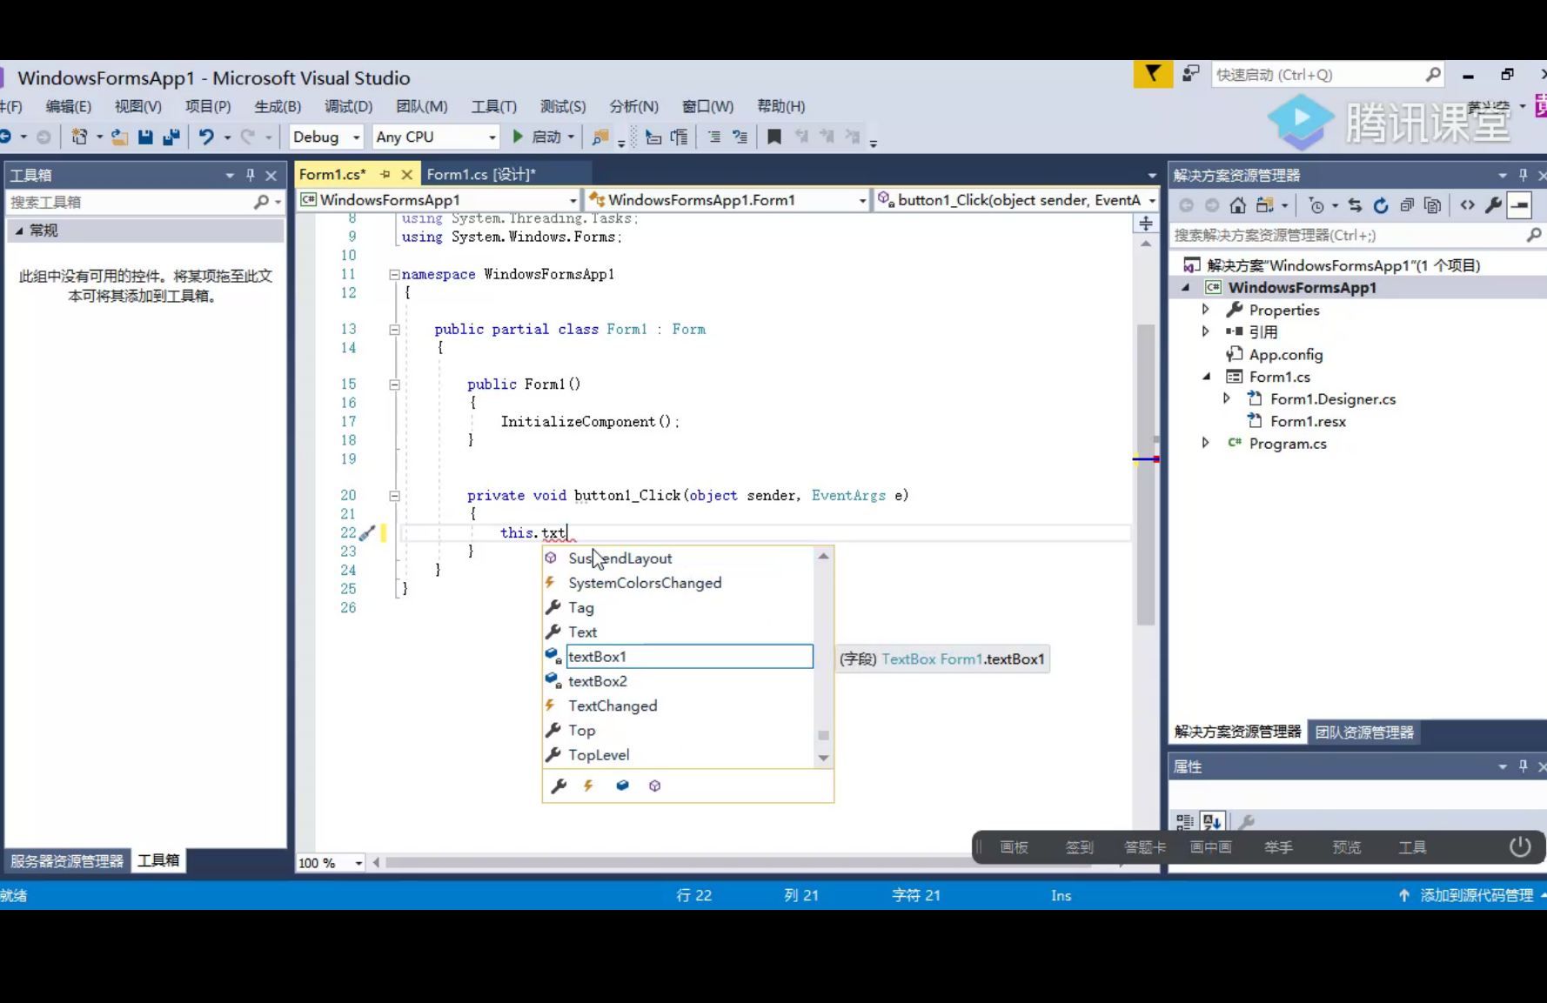Switch to 服务器资源管理器 tab
Screen dimensions: 1547x1003
point(67,861)
